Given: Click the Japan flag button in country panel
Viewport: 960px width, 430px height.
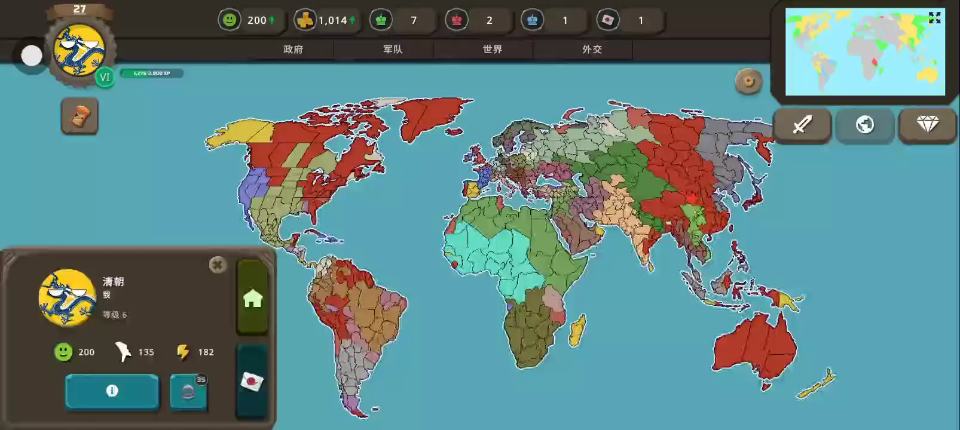Looking at the screenshot, I should pos(252,381).
